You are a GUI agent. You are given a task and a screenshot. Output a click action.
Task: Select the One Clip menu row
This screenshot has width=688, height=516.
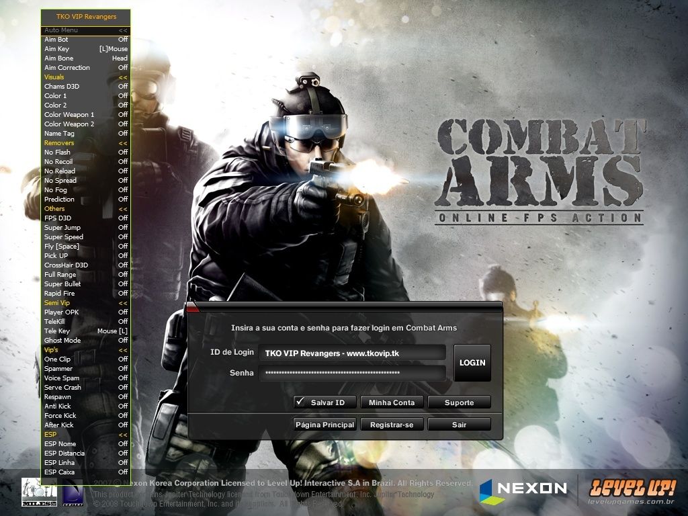(86, 359)
